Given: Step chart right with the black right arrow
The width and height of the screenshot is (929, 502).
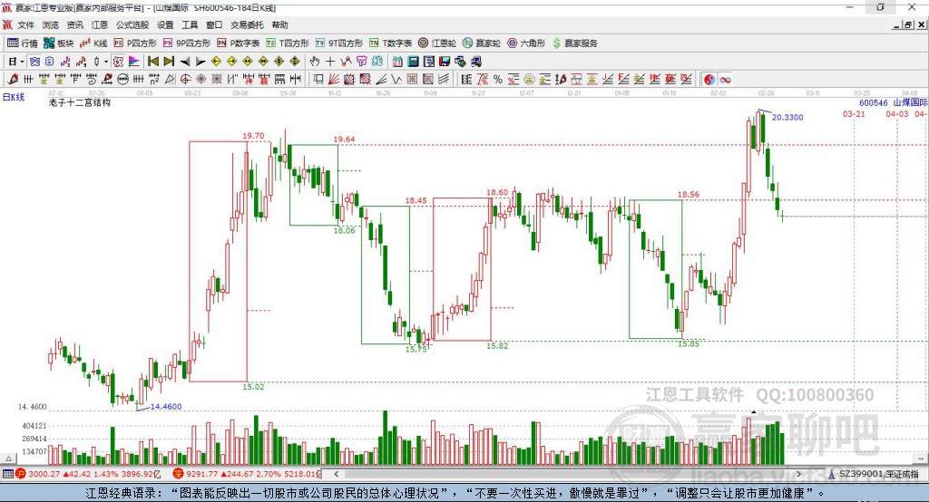Looking at the screenshot, I should coord(200,62).
